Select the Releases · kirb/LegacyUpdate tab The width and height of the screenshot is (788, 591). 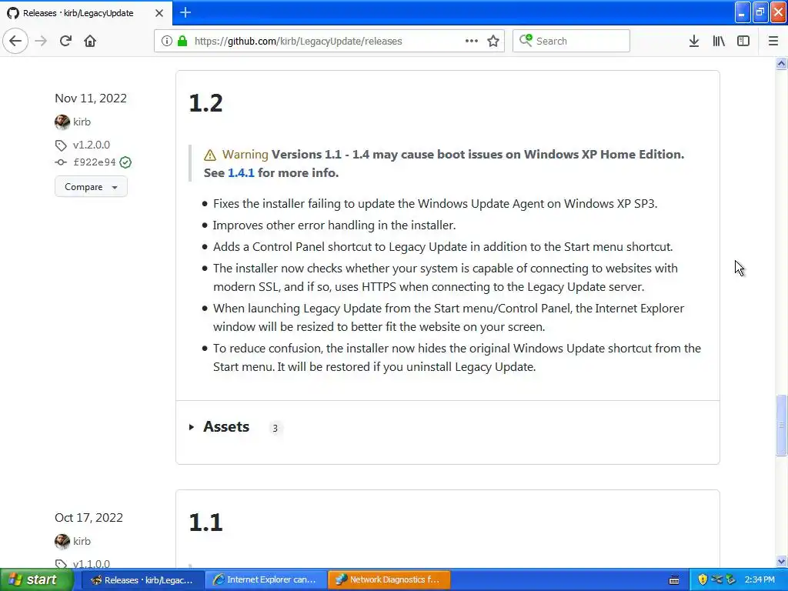[85, 13]
